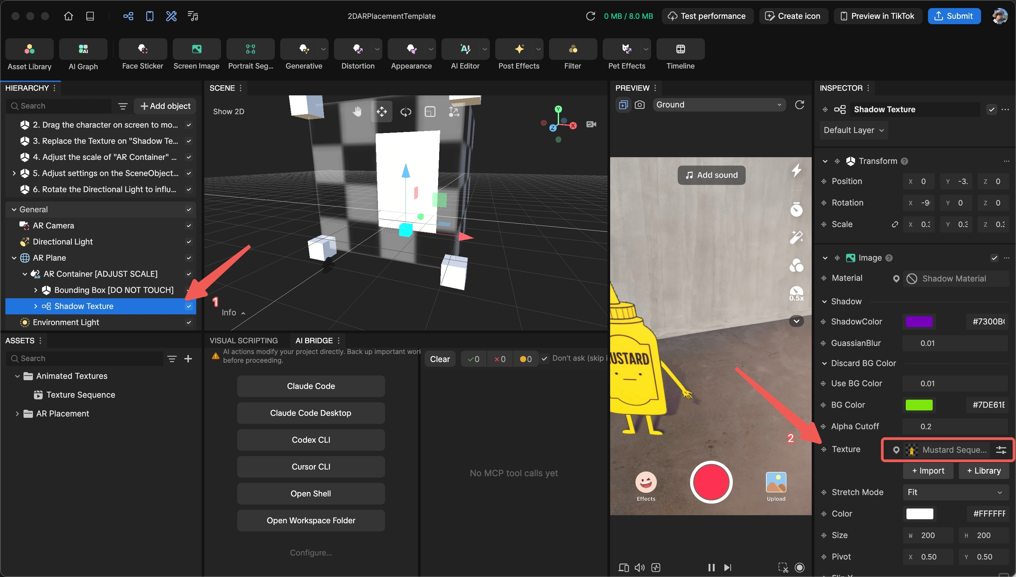
Task: Step the preview to next frame
Action: (727, 568)
